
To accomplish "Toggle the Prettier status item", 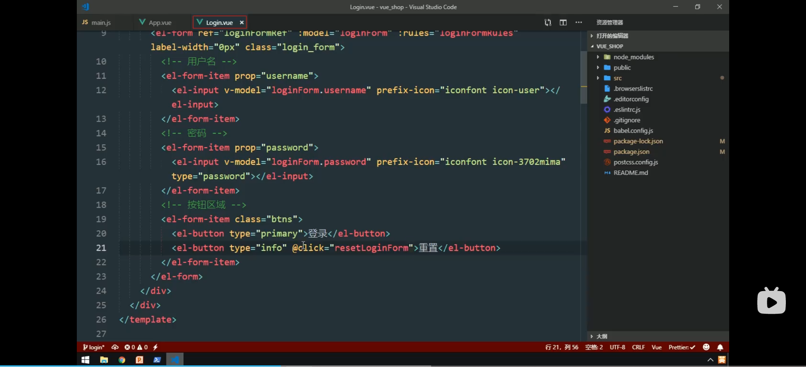I will (x=682, y=347).
